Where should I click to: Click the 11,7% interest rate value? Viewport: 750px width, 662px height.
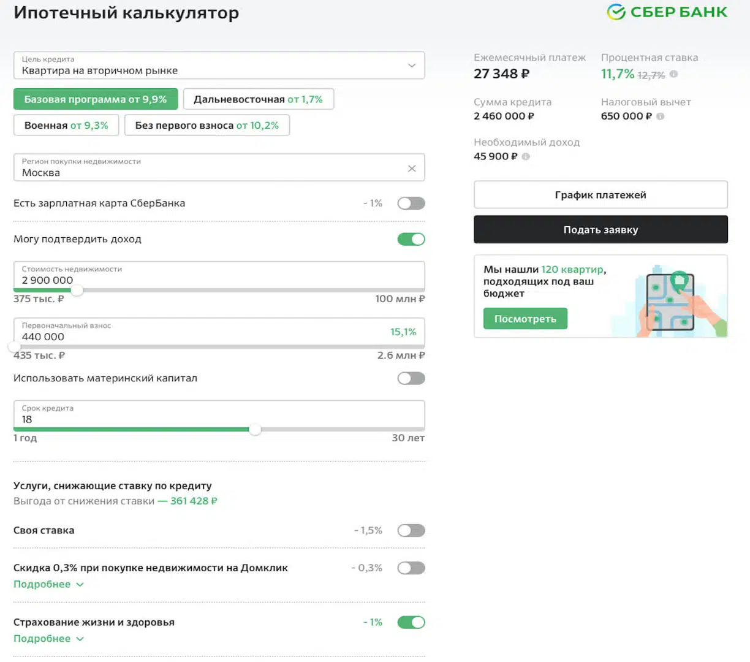tap(617, 74)
